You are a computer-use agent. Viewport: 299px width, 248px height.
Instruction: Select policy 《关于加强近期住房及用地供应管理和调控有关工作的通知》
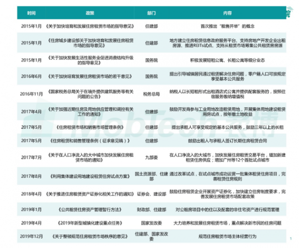tap(90, 111)
